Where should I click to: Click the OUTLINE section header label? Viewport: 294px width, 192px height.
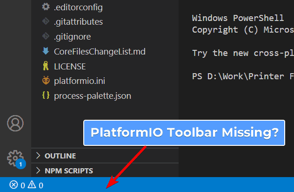click(x=60, y=156)
